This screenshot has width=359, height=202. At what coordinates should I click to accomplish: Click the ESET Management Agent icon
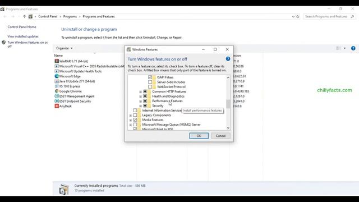click(x=57, y=96)
